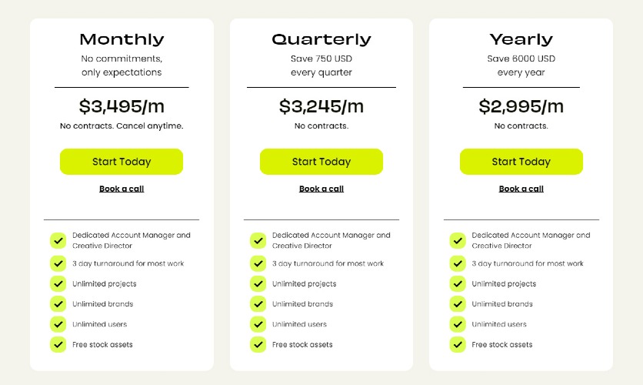
Task: Open Book a call link in Monthly card
Action: (x=122, y=189)
